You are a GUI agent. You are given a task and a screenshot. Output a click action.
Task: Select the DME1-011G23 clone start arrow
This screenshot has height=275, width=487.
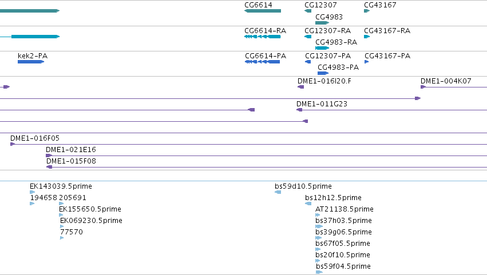point(299,110)
